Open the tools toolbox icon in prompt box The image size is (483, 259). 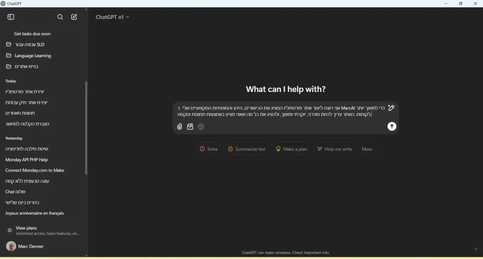tap(190, 126)
